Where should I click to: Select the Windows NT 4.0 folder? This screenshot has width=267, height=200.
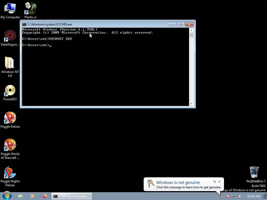pos(10,67)
